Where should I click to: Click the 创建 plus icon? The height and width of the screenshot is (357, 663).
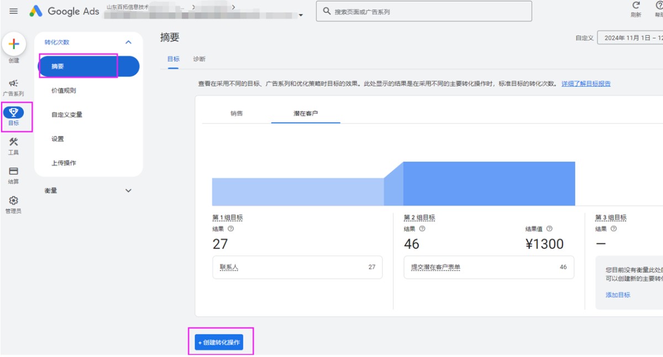click(x=14, y=45)
